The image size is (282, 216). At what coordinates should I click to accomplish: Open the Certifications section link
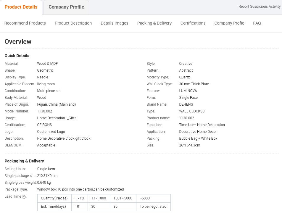193,23
